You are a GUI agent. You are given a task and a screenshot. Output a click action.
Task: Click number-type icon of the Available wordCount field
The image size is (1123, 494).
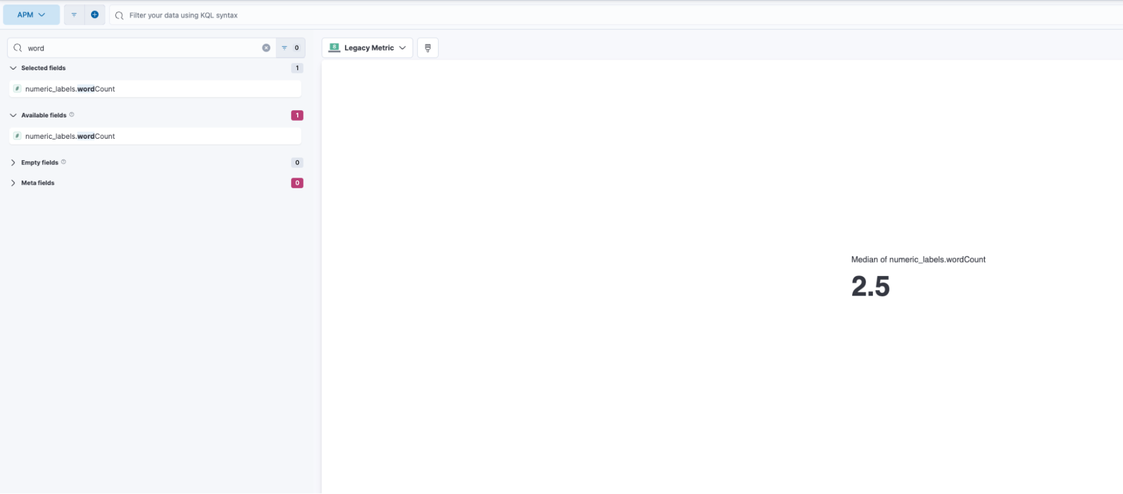(17, 136)
